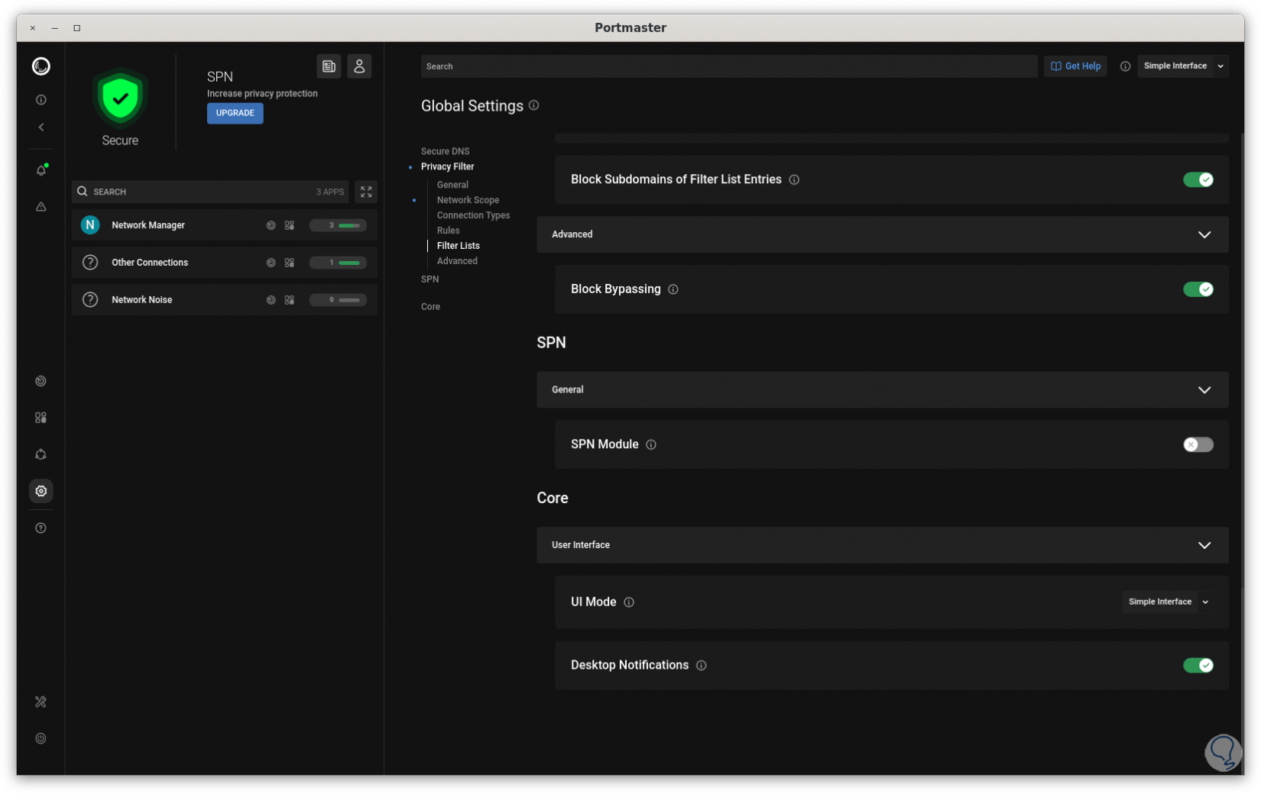Open the user account icon
The image size is (1261, 794).
click(359, 66)
